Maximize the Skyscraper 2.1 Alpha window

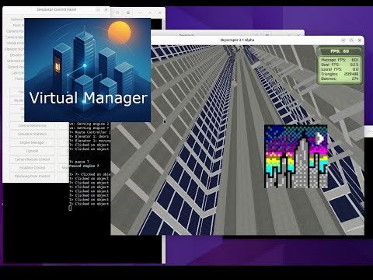(351, 40)
